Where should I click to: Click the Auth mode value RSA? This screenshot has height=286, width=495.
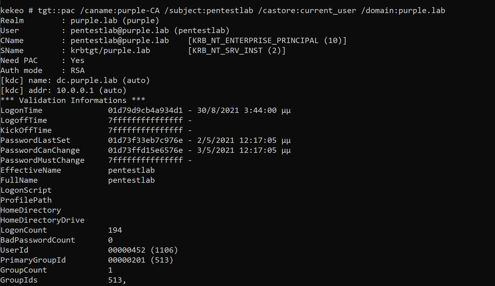pyautogui.click(x=77, y=70)
